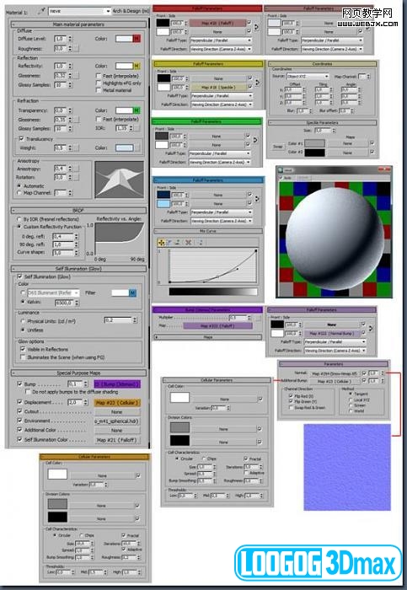Image resolution: width=407 pixels, height=590 pixels.
Task: Collapse the Mix Curve rollout
Action: click(207, 231)
